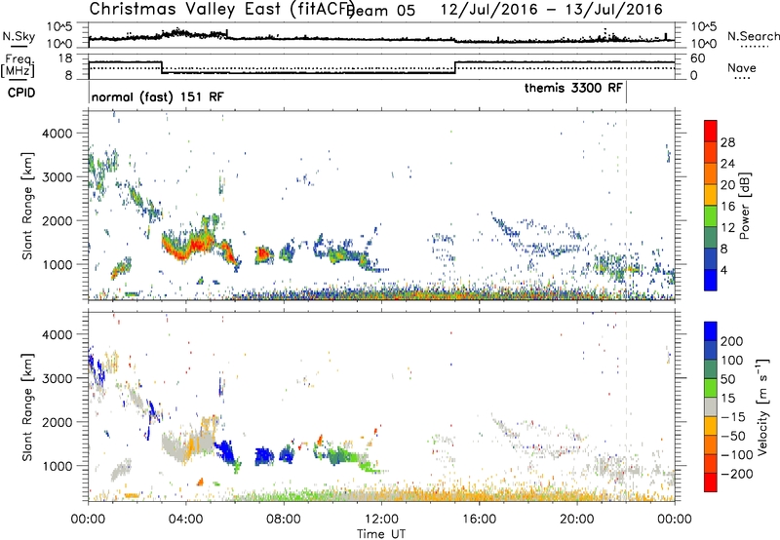Viewport: 780px width, 540px height.
Task: Click the 'Velocity [m s-1]' color bar label
Action: click(x=761, y=406)
